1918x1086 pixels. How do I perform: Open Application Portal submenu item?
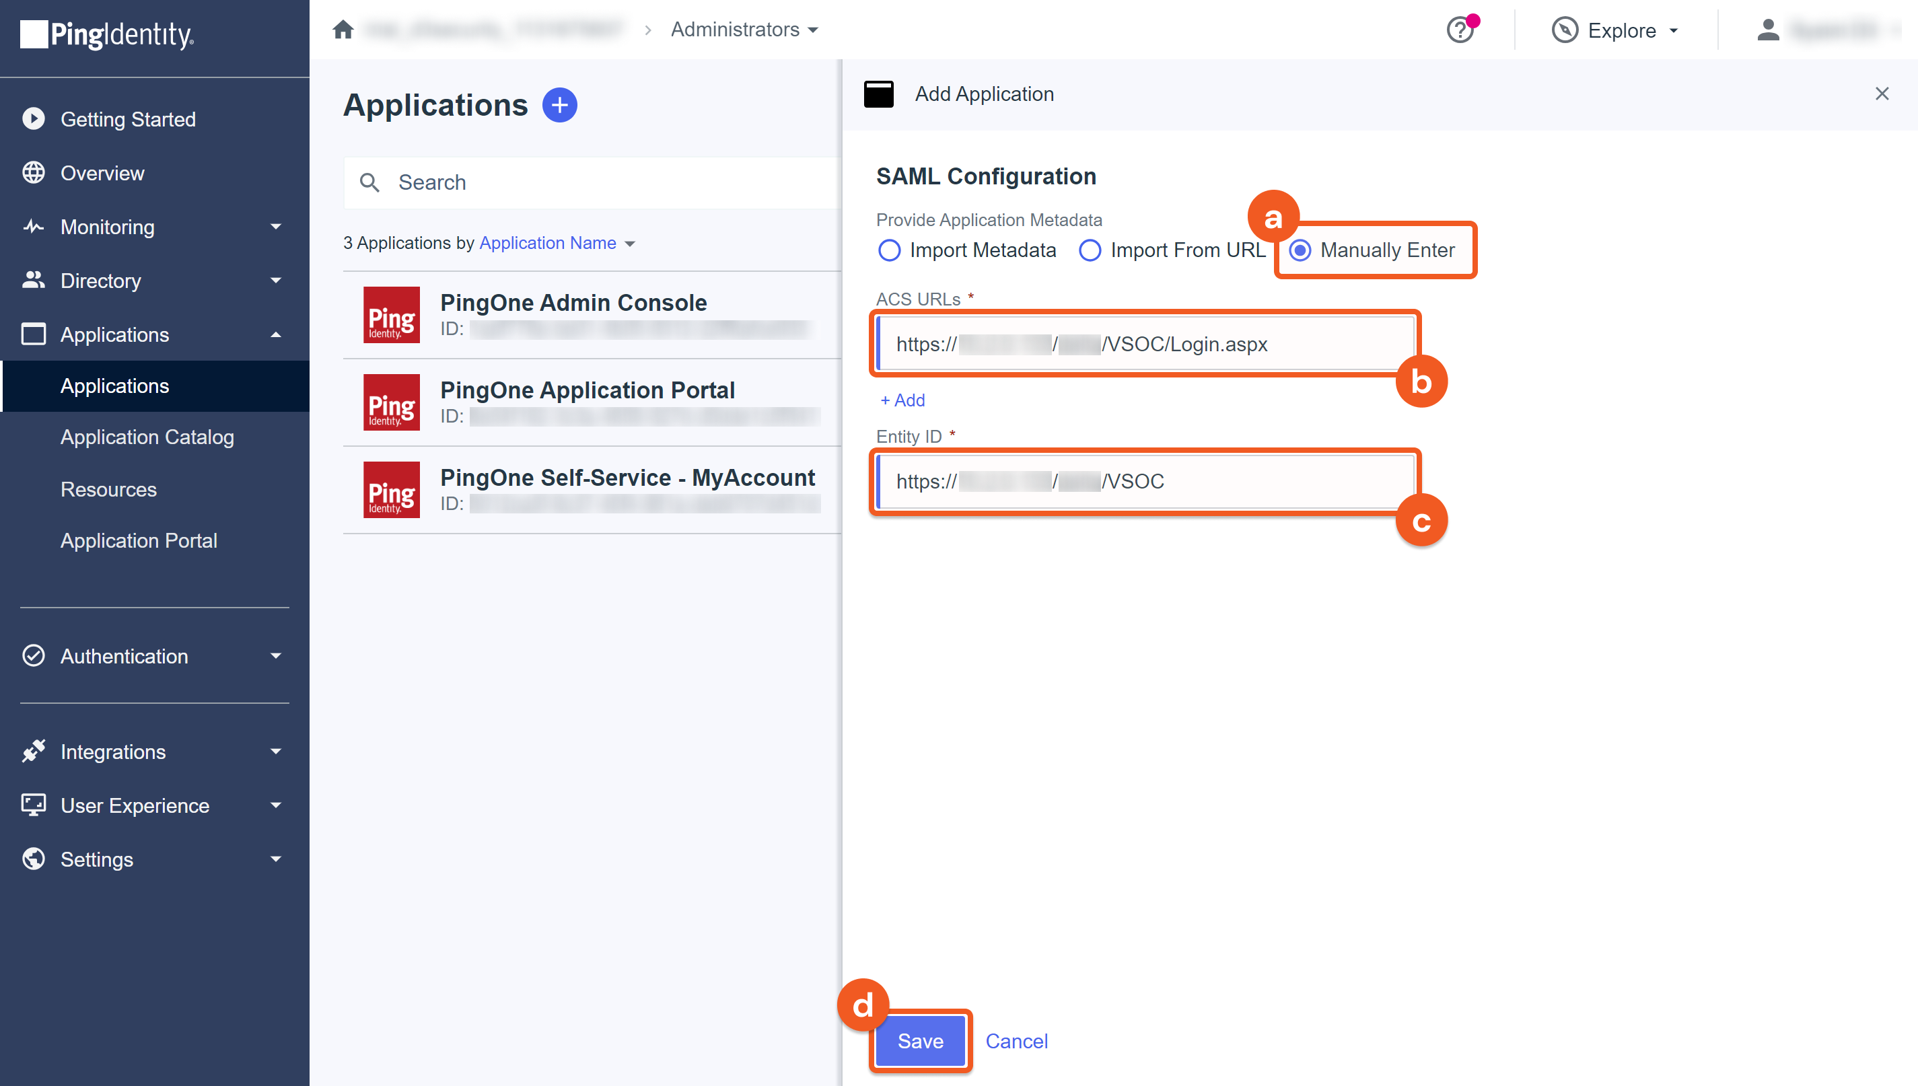point(139,541)
